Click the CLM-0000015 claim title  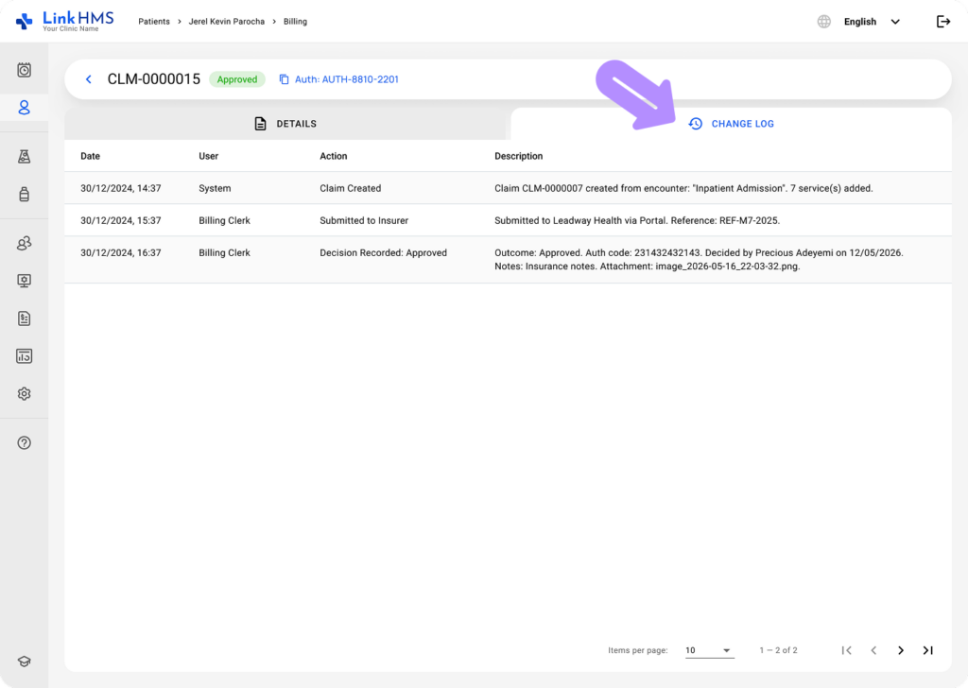click(154, 79)
